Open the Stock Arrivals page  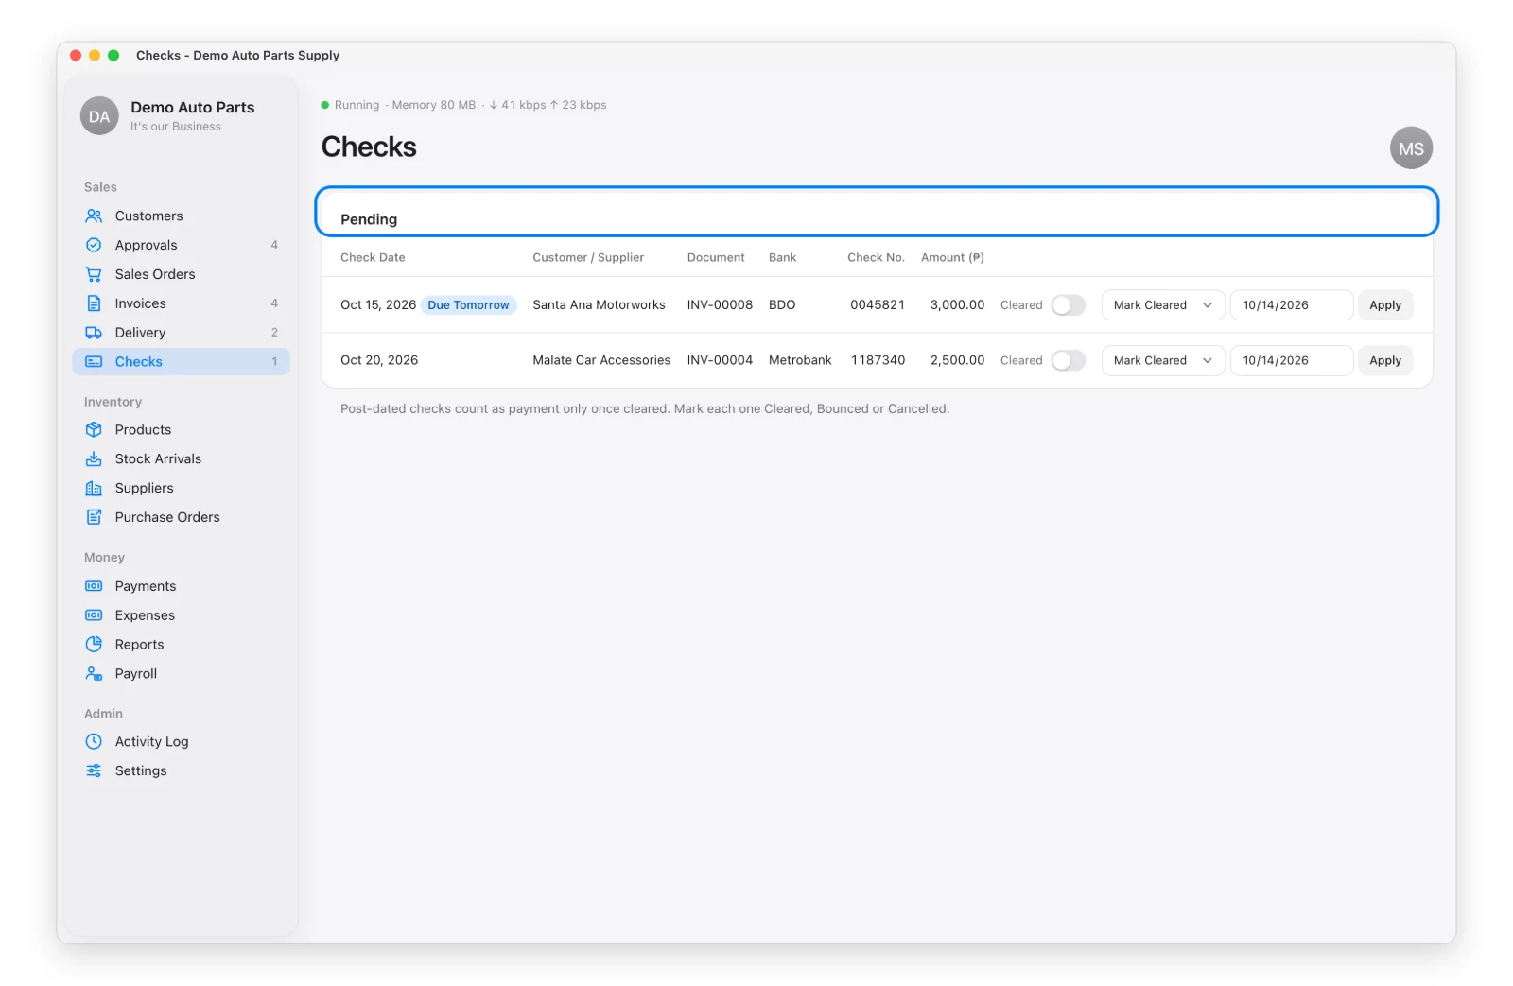coord(181,458)
